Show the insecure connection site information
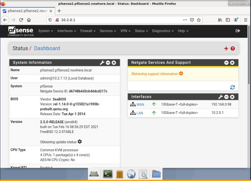The width and height of the screenshot is (251, 181). [x=57, y=20]
